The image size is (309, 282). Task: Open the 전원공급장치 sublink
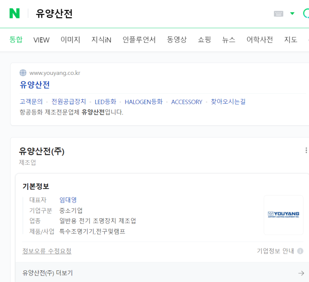coord(69,102)
